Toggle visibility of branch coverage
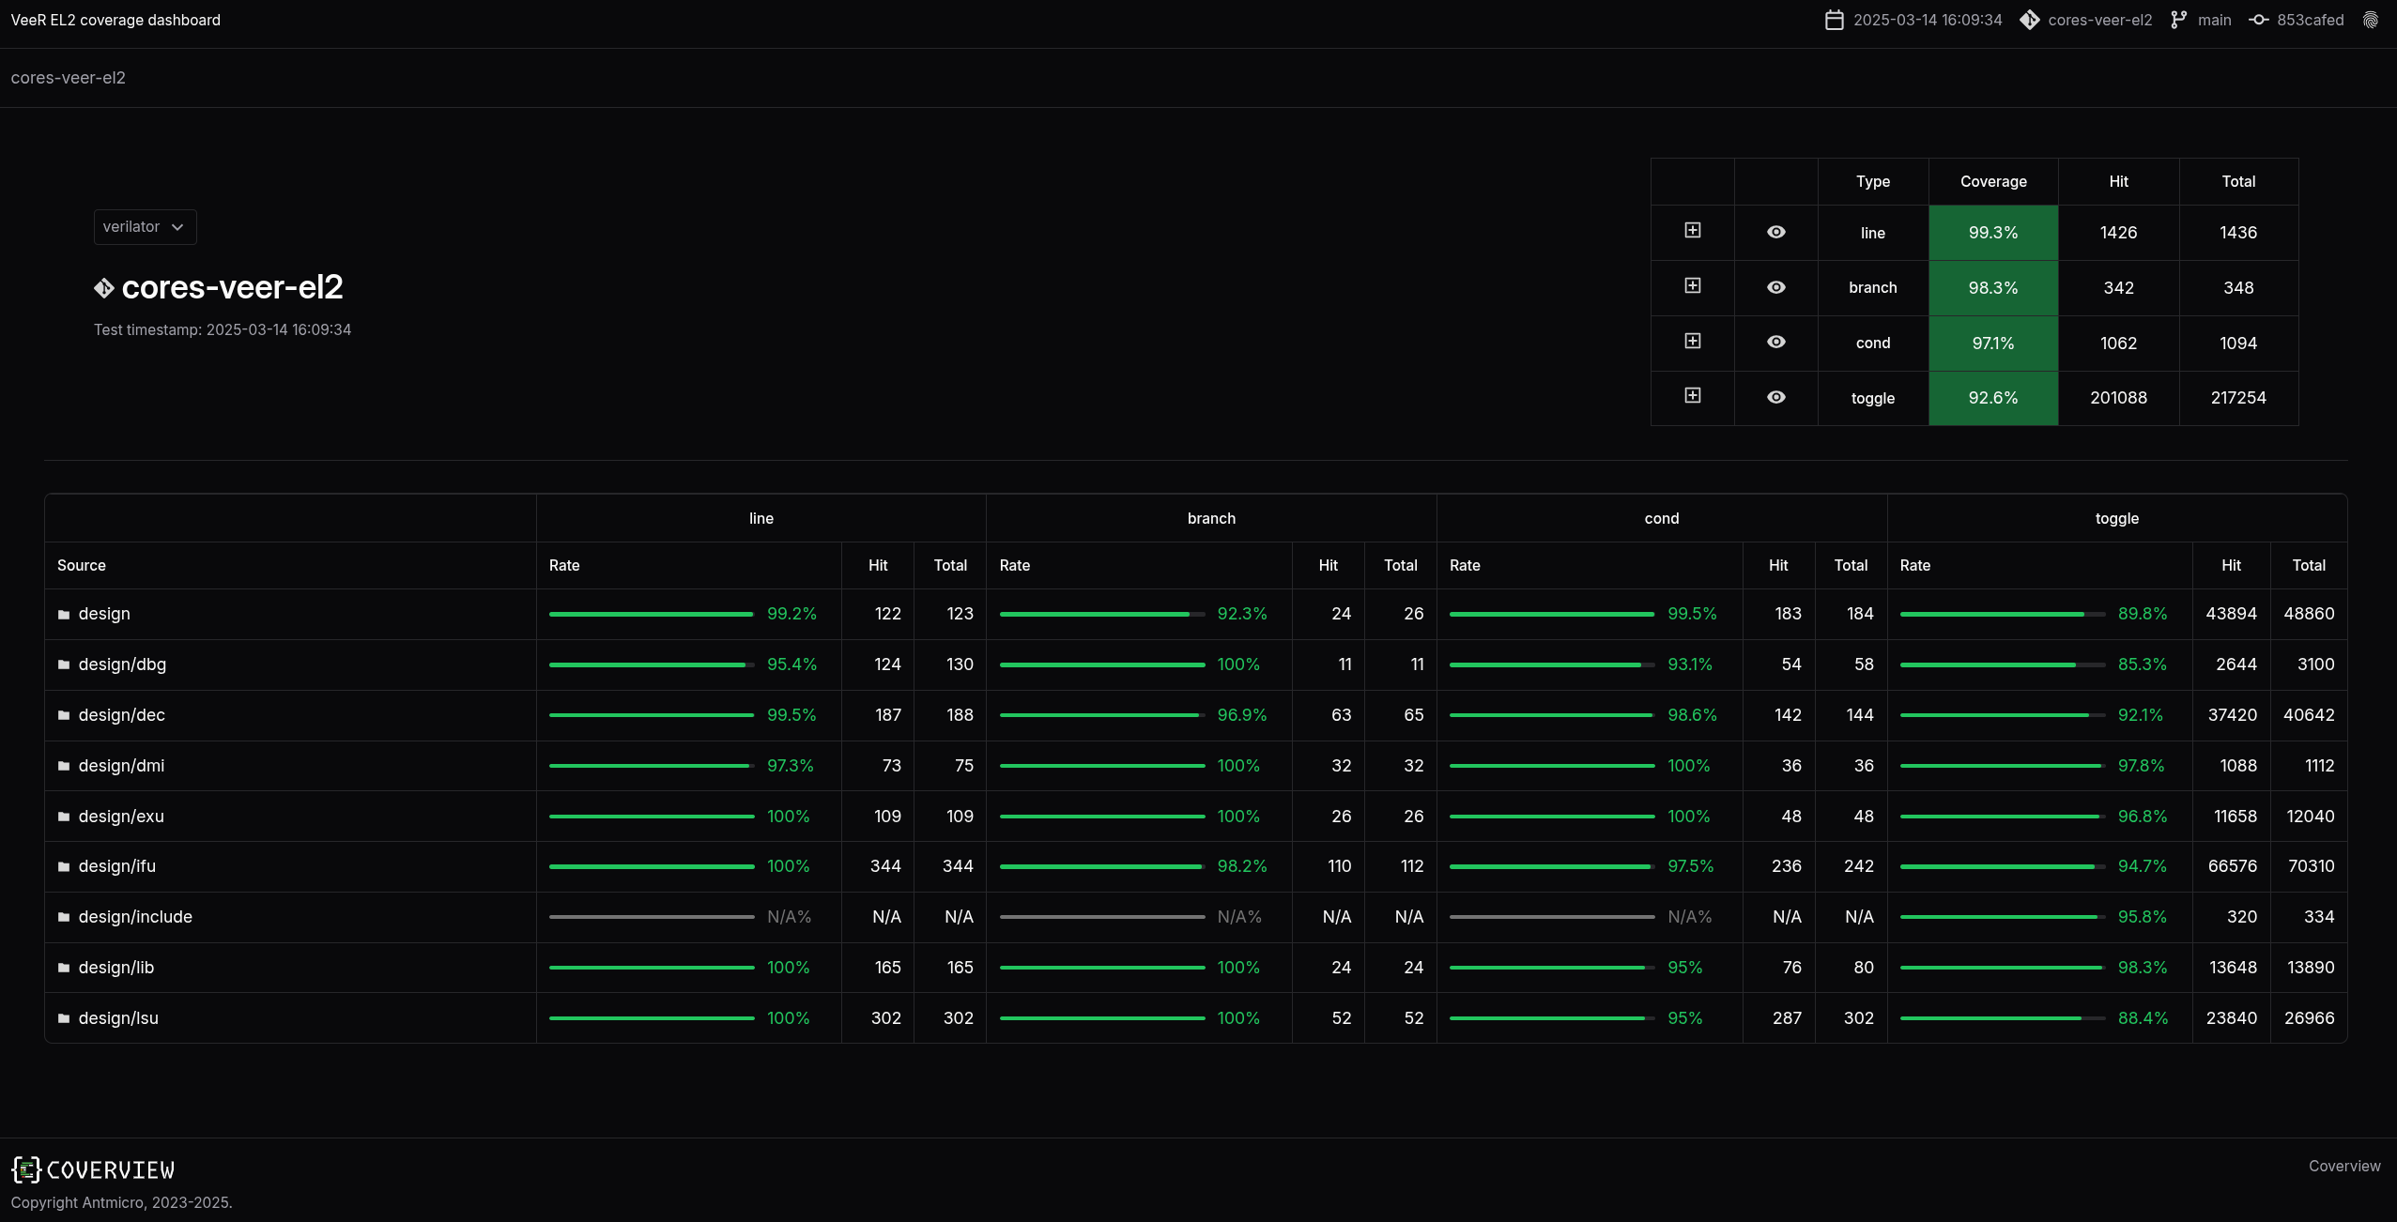This screenshot has height=1222, width=2397. click(x=1776, y=287)
